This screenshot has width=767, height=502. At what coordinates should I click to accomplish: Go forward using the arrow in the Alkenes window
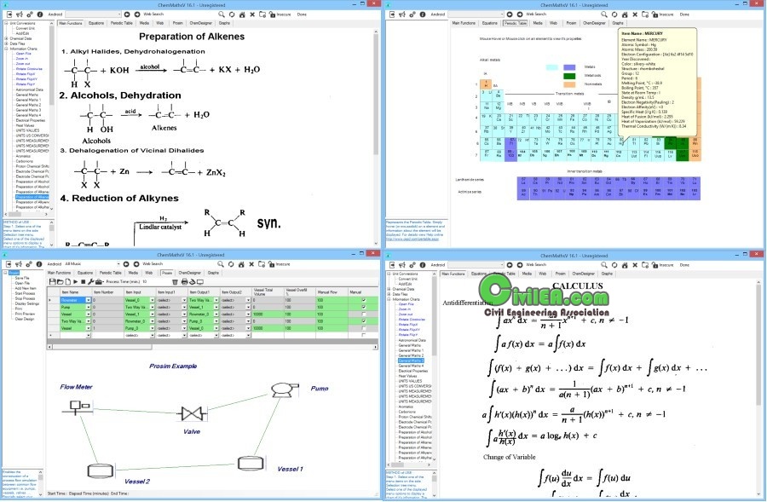point(137,14)
